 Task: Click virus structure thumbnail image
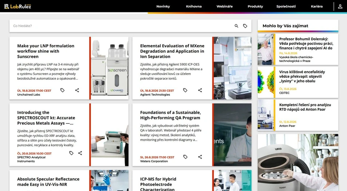click(x=266, y=82)
